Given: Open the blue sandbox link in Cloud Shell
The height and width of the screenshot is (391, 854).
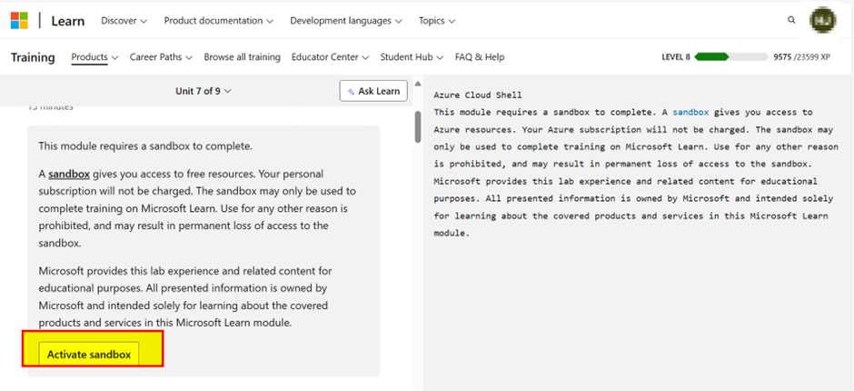Looking at the screenshot, I should pyautogui.click(x=690, y=113).
